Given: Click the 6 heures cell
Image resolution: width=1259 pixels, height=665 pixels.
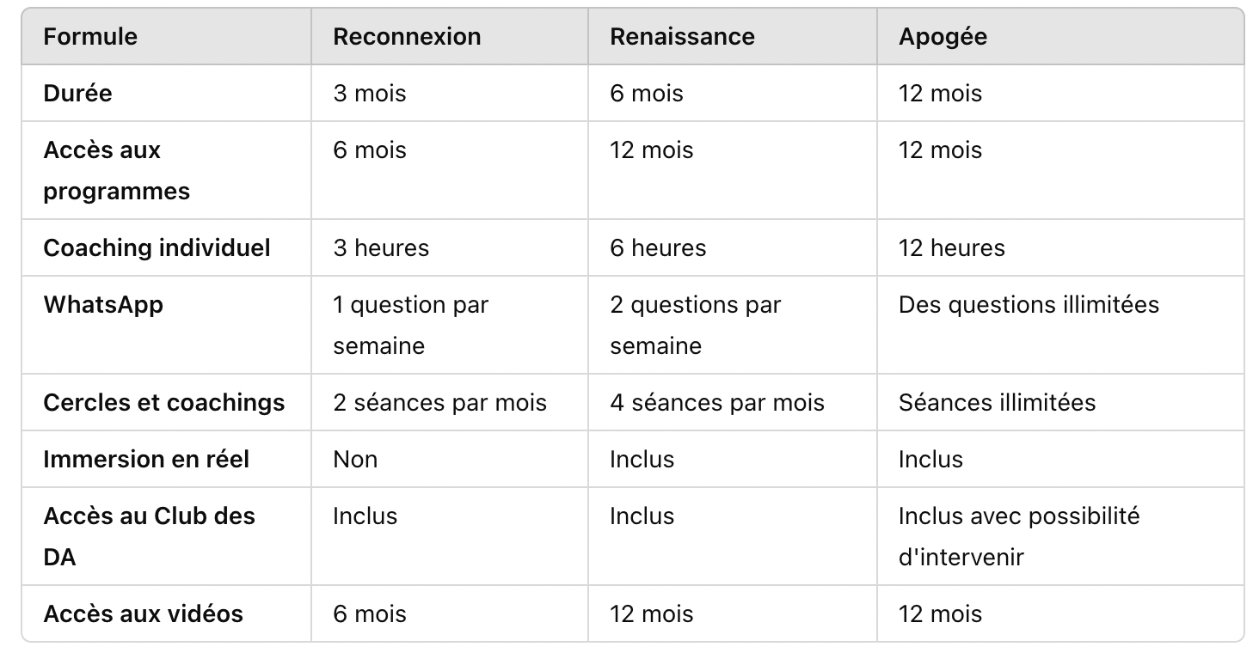Looking at the screenshot, I should 658,247.
